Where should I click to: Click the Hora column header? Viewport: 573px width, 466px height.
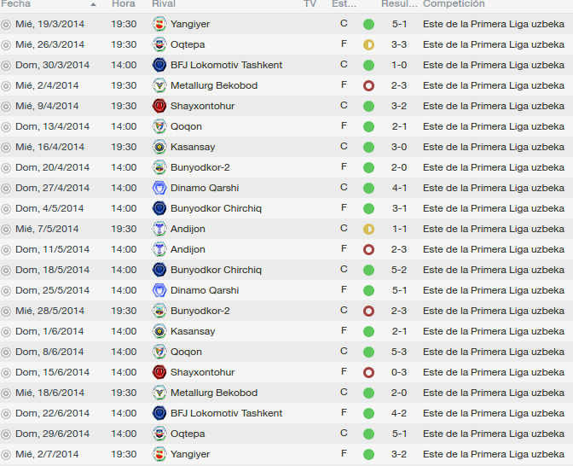(123, 4)
